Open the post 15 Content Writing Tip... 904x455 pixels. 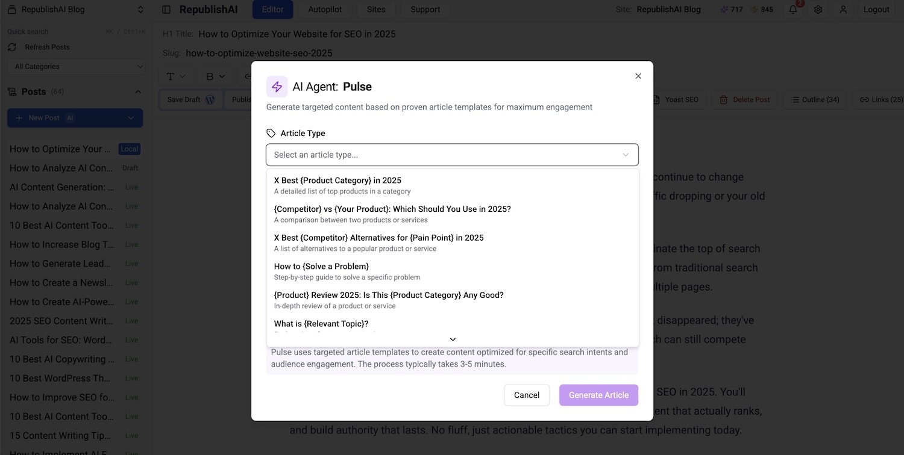click(x=75, y=435)
